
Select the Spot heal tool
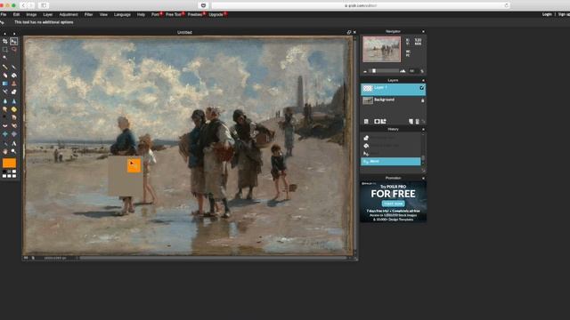pyautogui.click(x=14, y=126)
